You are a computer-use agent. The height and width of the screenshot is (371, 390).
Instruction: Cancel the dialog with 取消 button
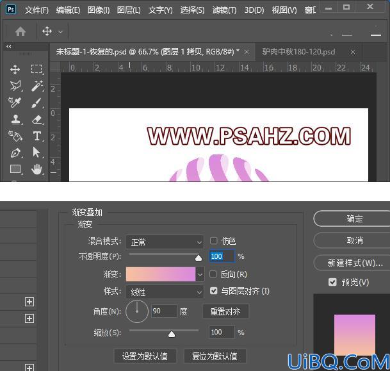[x=352, y=240]
